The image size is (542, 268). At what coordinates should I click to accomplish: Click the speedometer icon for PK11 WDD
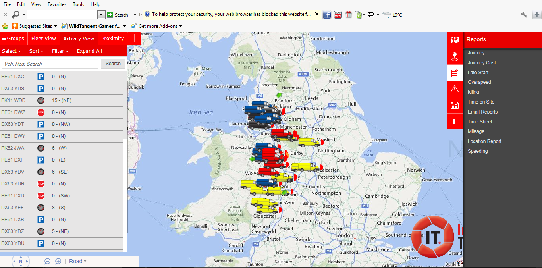tap(41, 100)
